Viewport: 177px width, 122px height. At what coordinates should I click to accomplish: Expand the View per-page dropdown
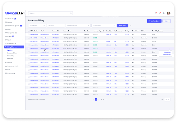click(x=167, y=99)
